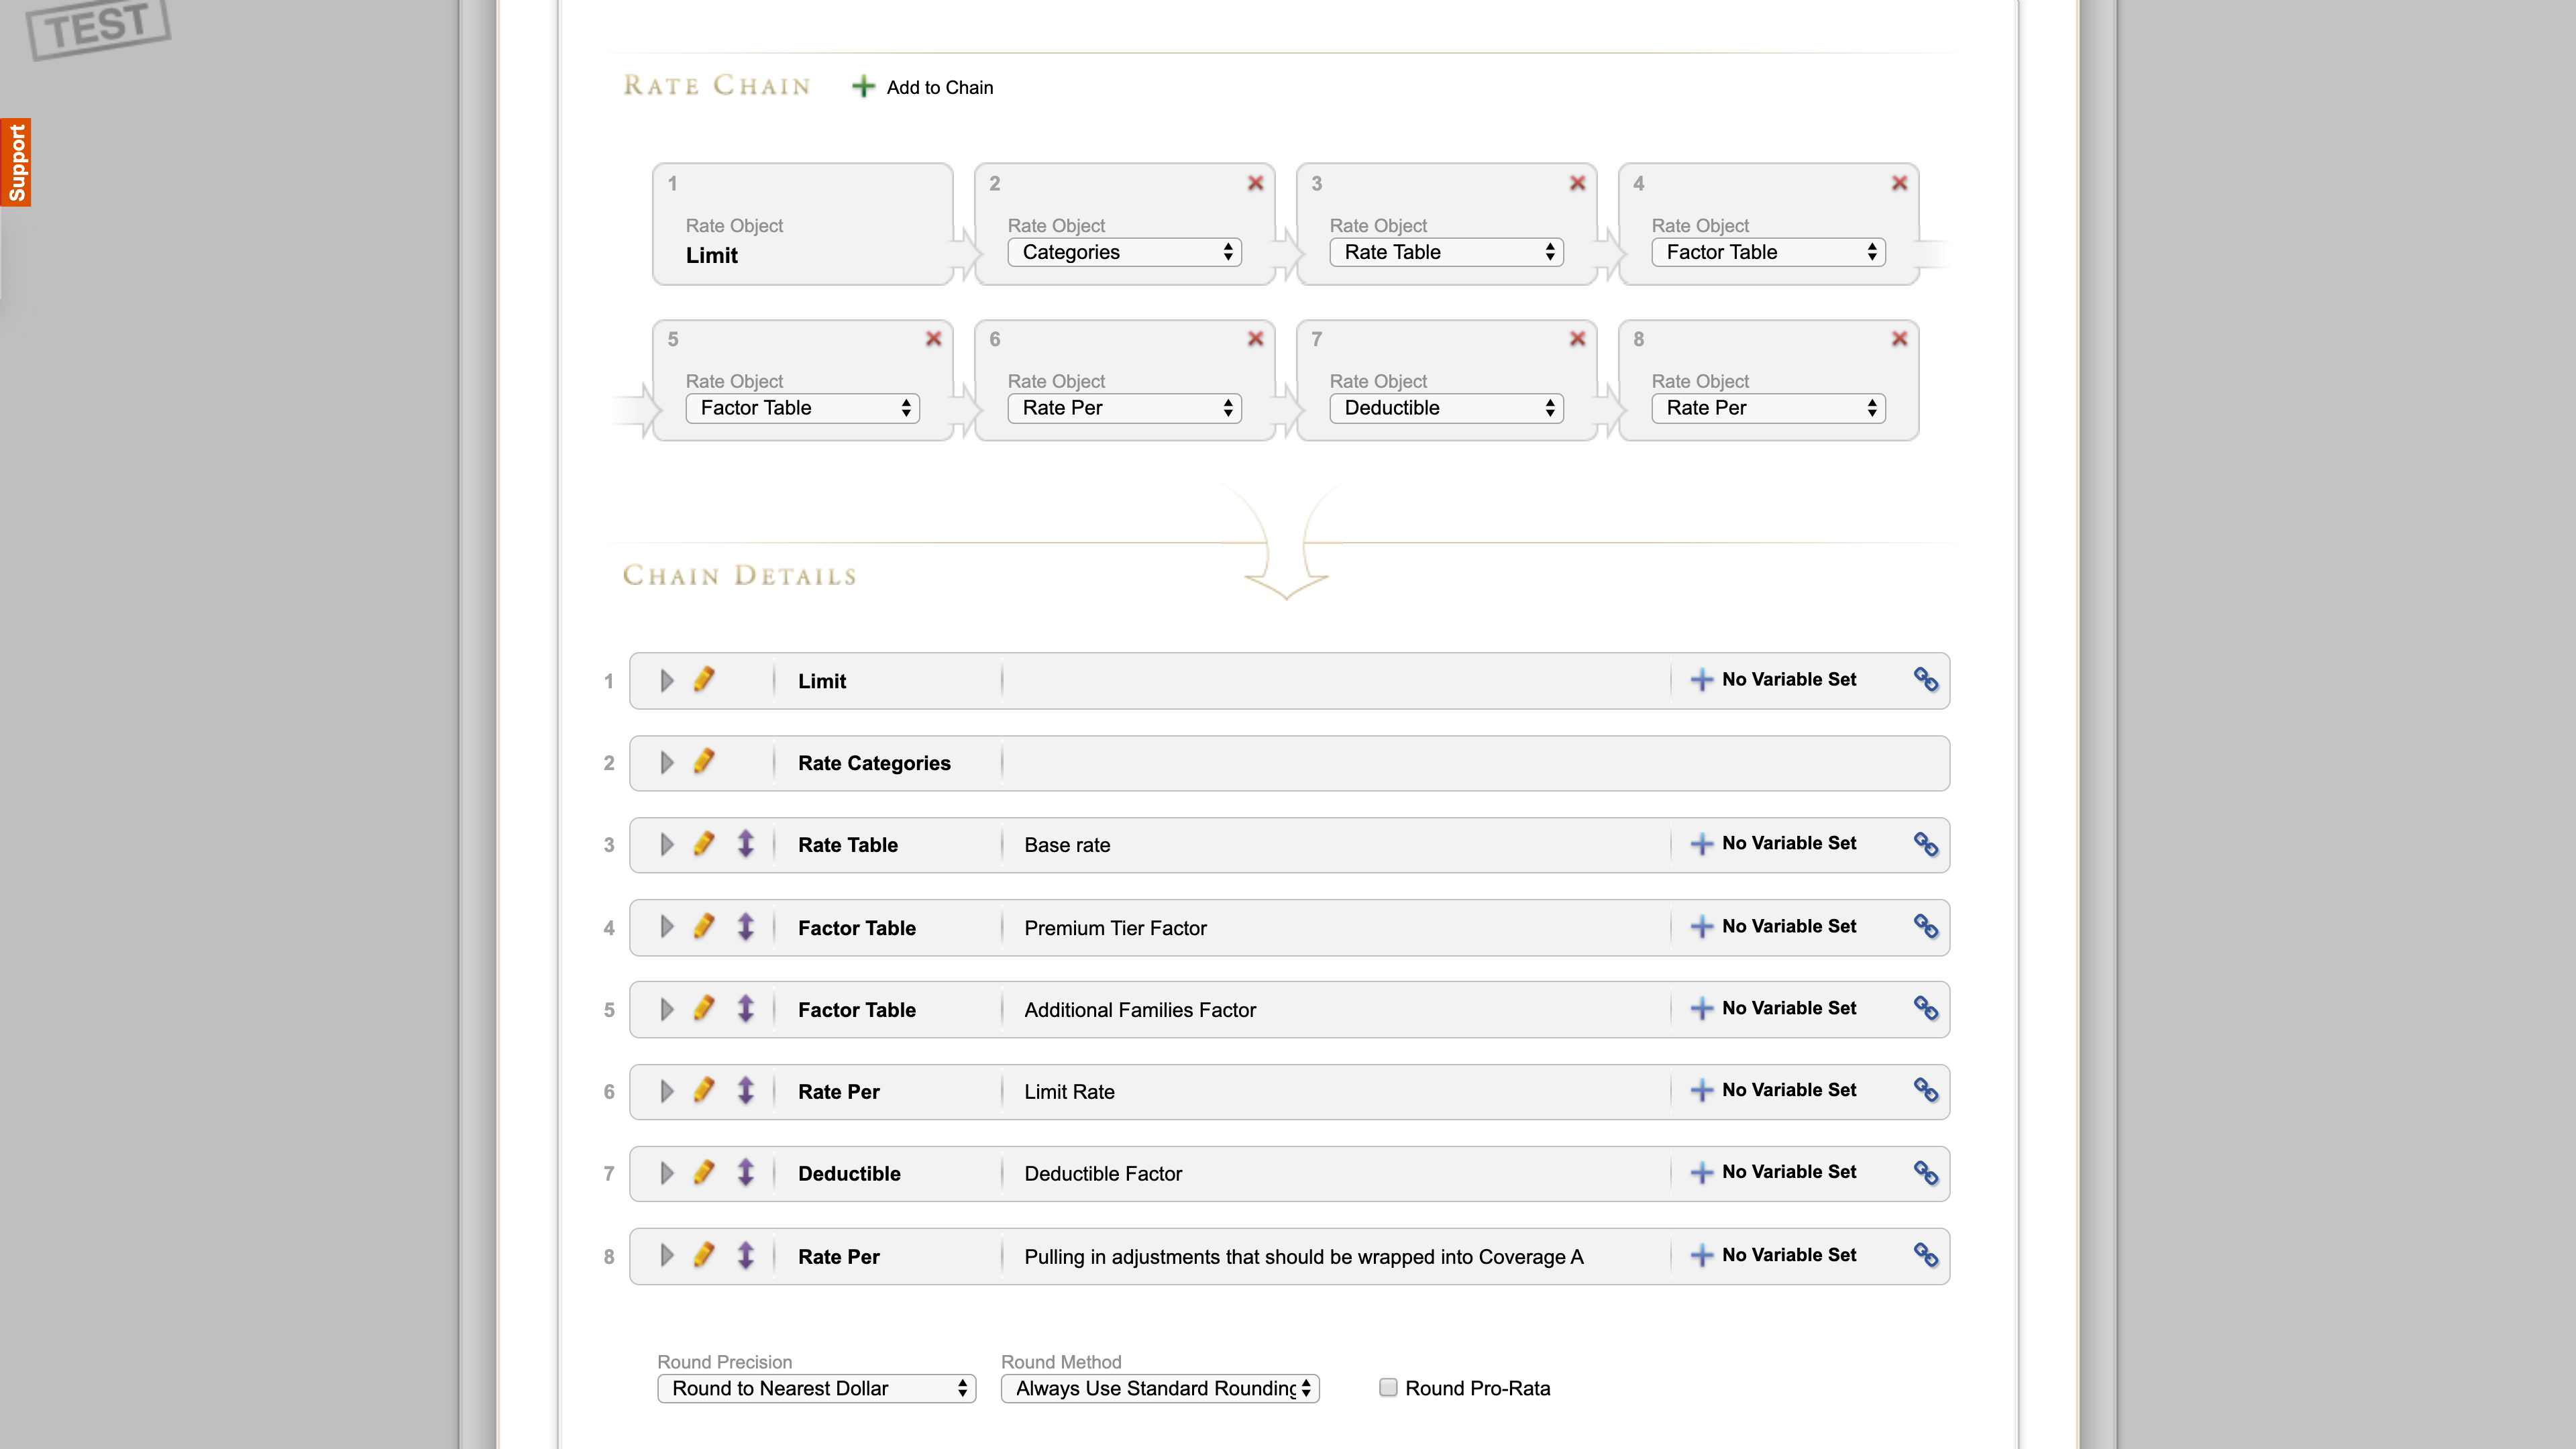Remove chain step 5 Factor Table
The height and width of the screenshot is (1449, 2576).
click(x=933, y=339)
